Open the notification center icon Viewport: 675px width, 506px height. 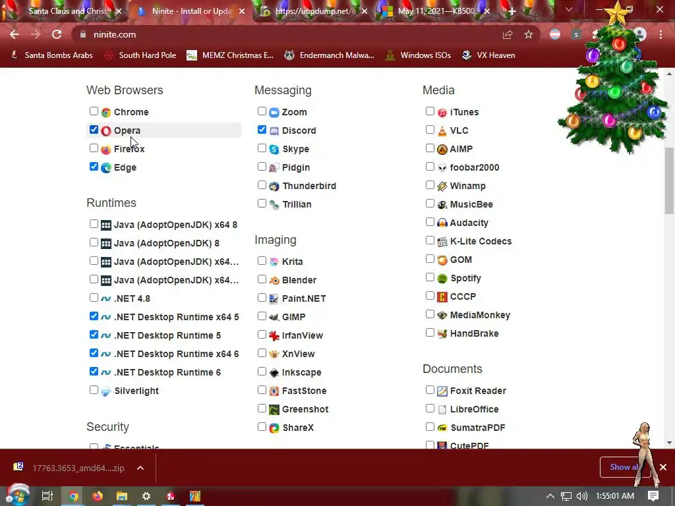click(x=653, y=496)
